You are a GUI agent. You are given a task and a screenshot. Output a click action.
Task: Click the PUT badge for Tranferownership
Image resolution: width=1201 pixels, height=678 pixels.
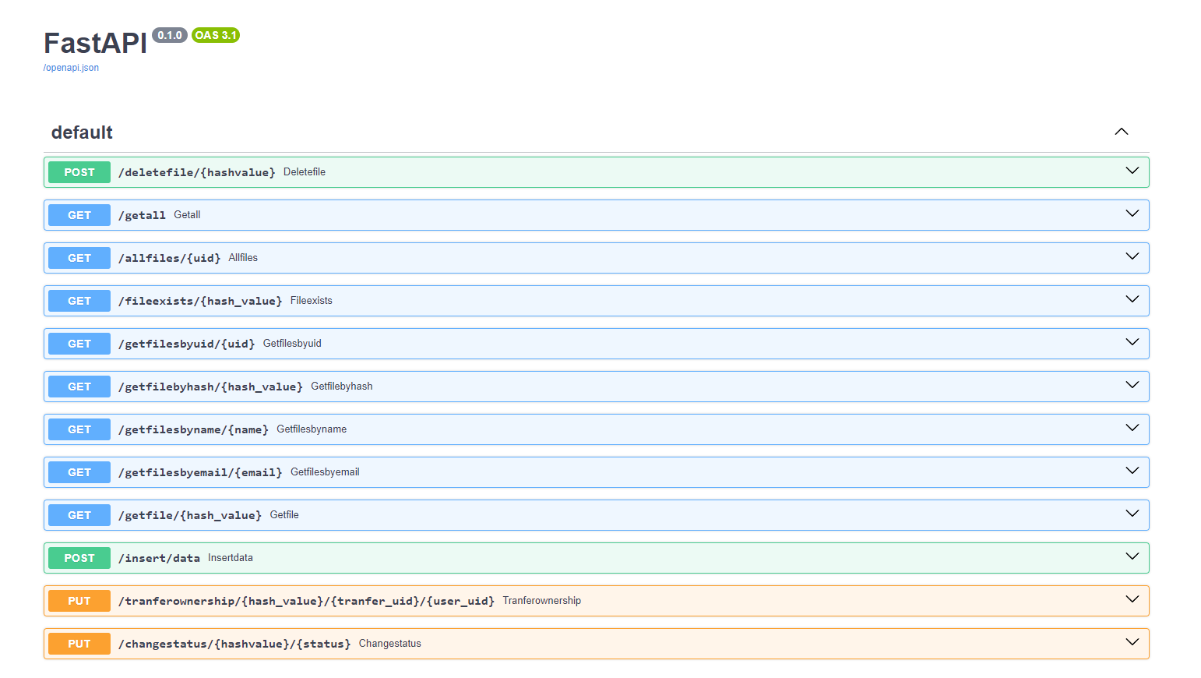tap(79, 601)
